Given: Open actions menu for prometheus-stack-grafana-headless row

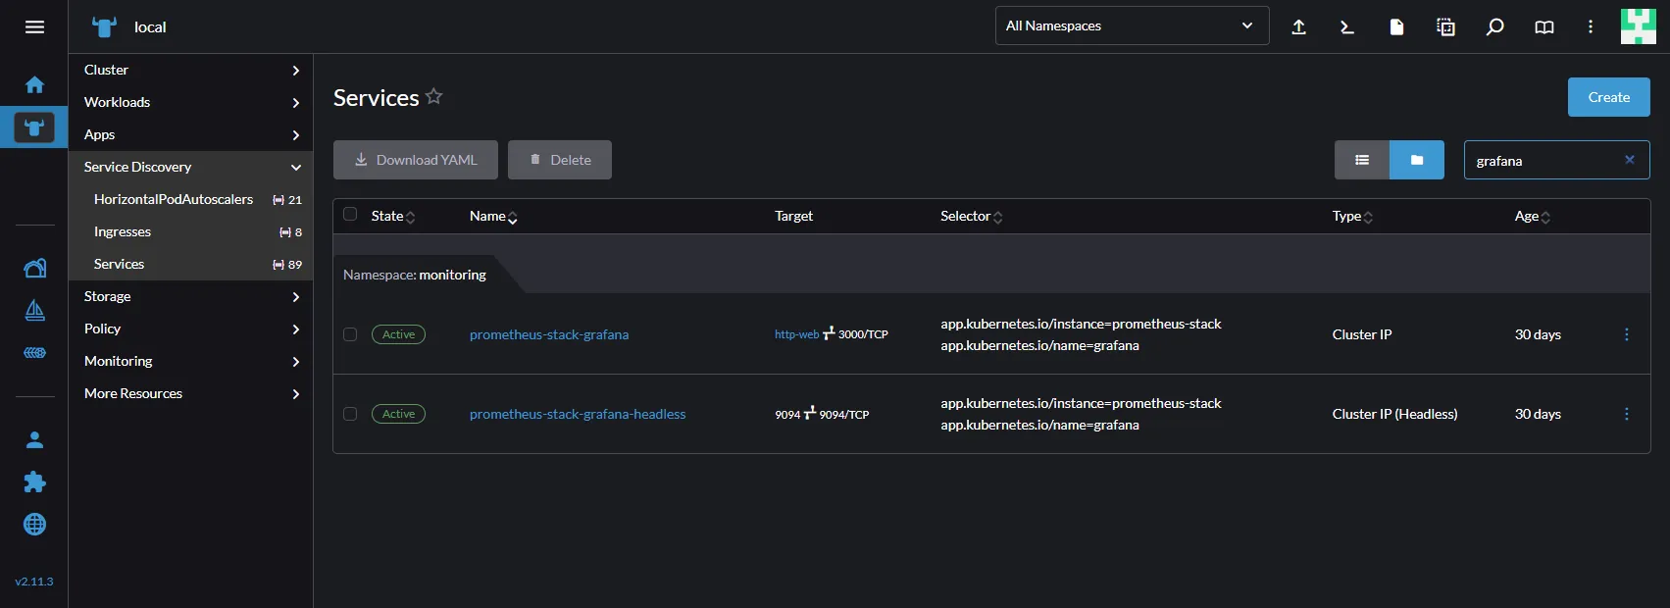Looking at the screenshot, I should [1626, 414].
